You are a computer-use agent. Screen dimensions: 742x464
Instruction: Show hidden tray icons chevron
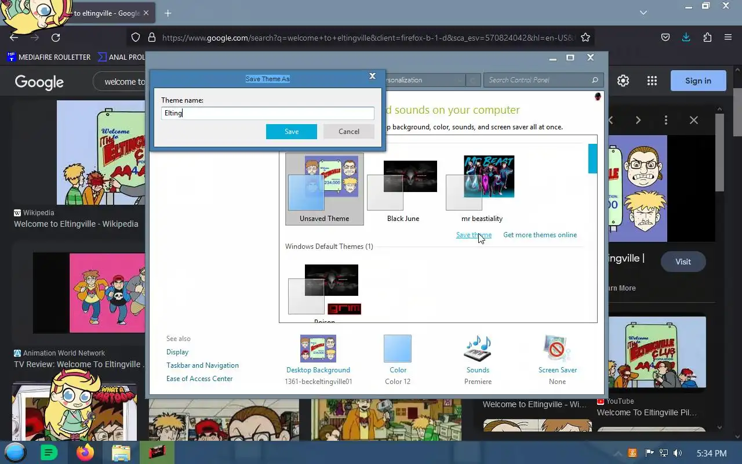coord(619,453)
